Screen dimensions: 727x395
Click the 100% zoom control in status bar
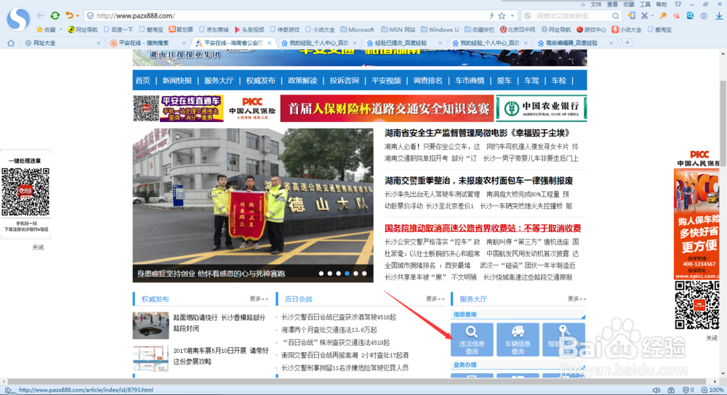click(x=712, y=390)
